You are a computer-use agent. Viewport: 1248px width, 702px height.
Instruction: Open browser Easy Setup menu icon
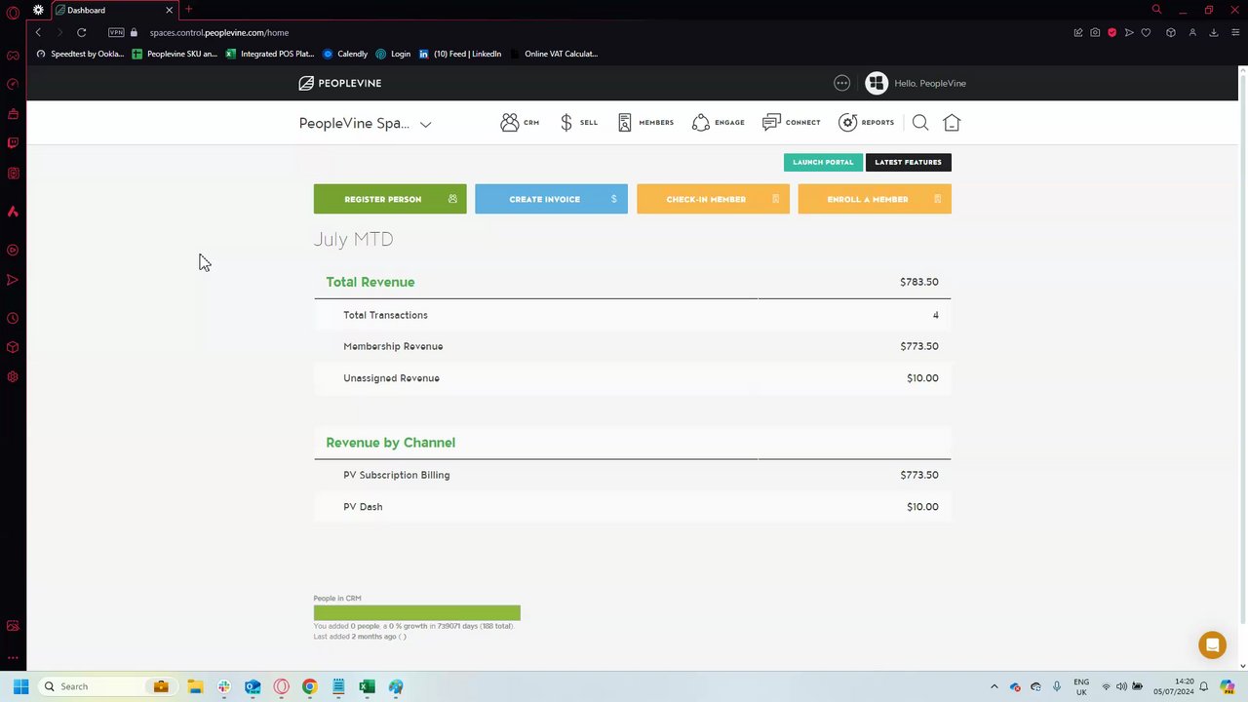tap(1233, 32)
